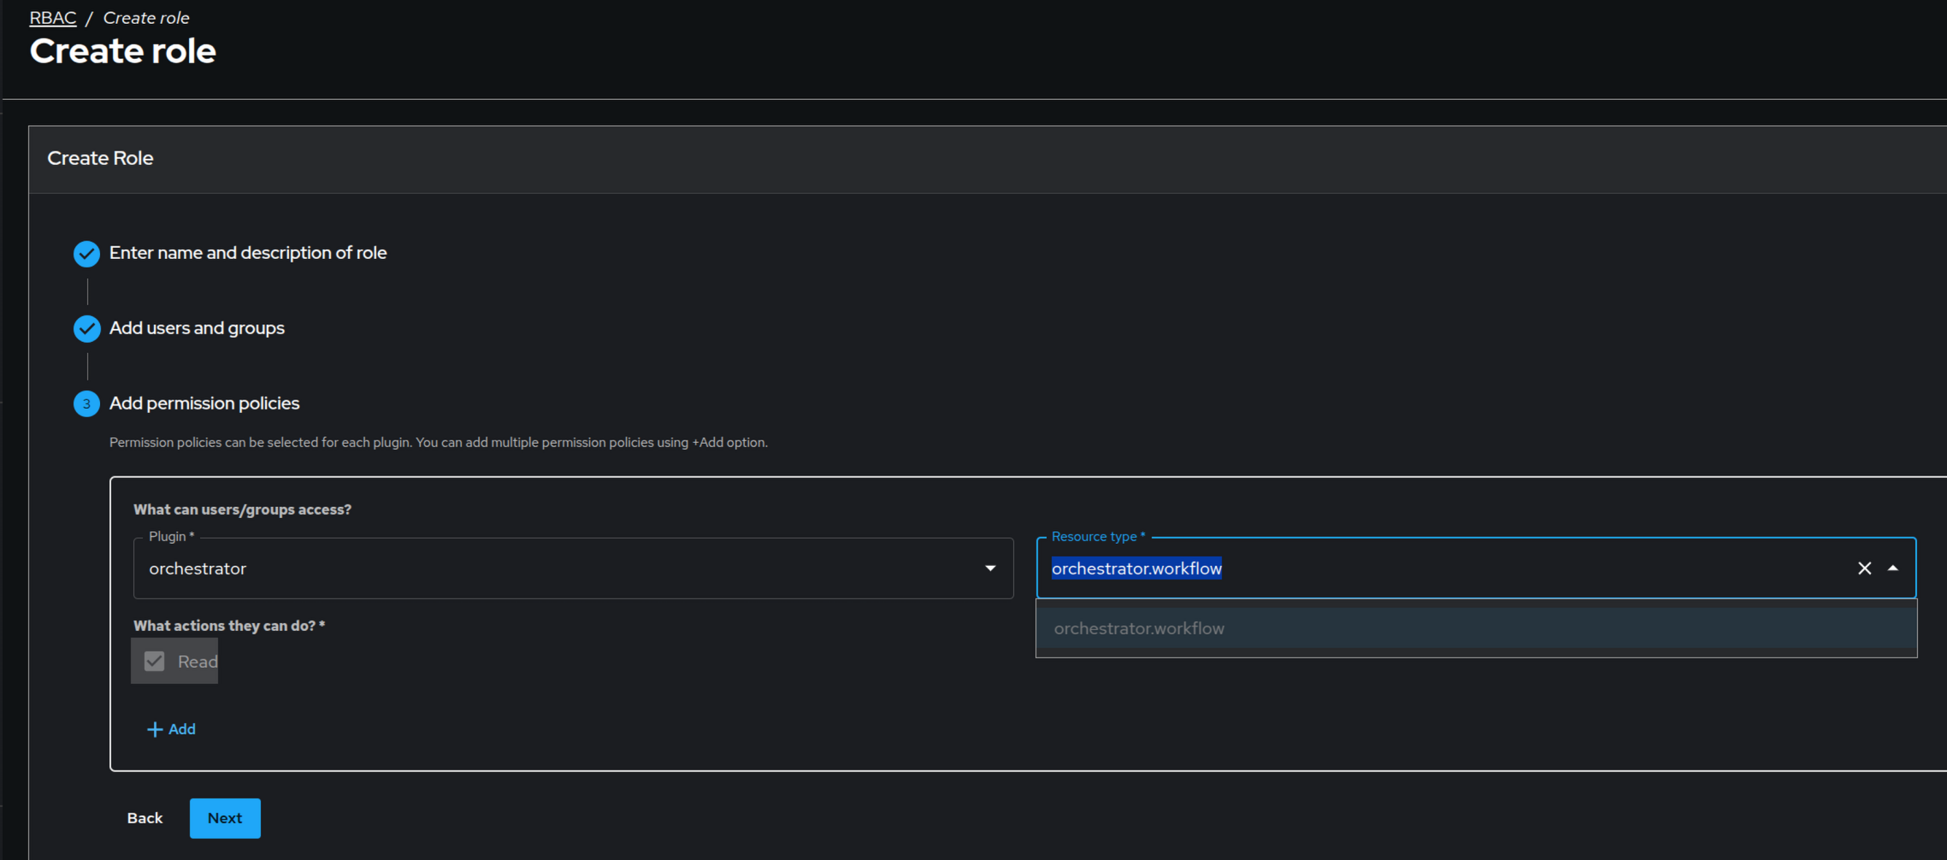The width and height of the screenshot is (1947, 860).
Task: Toggle the Read action checkbox
Action: (155, 662)
